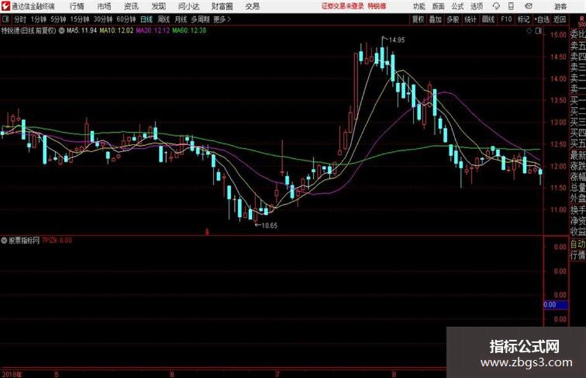Switch to 1分钟 period
The height and width of the screenshot is (378, 586).
pyautogui.click(x=38, y=19)
